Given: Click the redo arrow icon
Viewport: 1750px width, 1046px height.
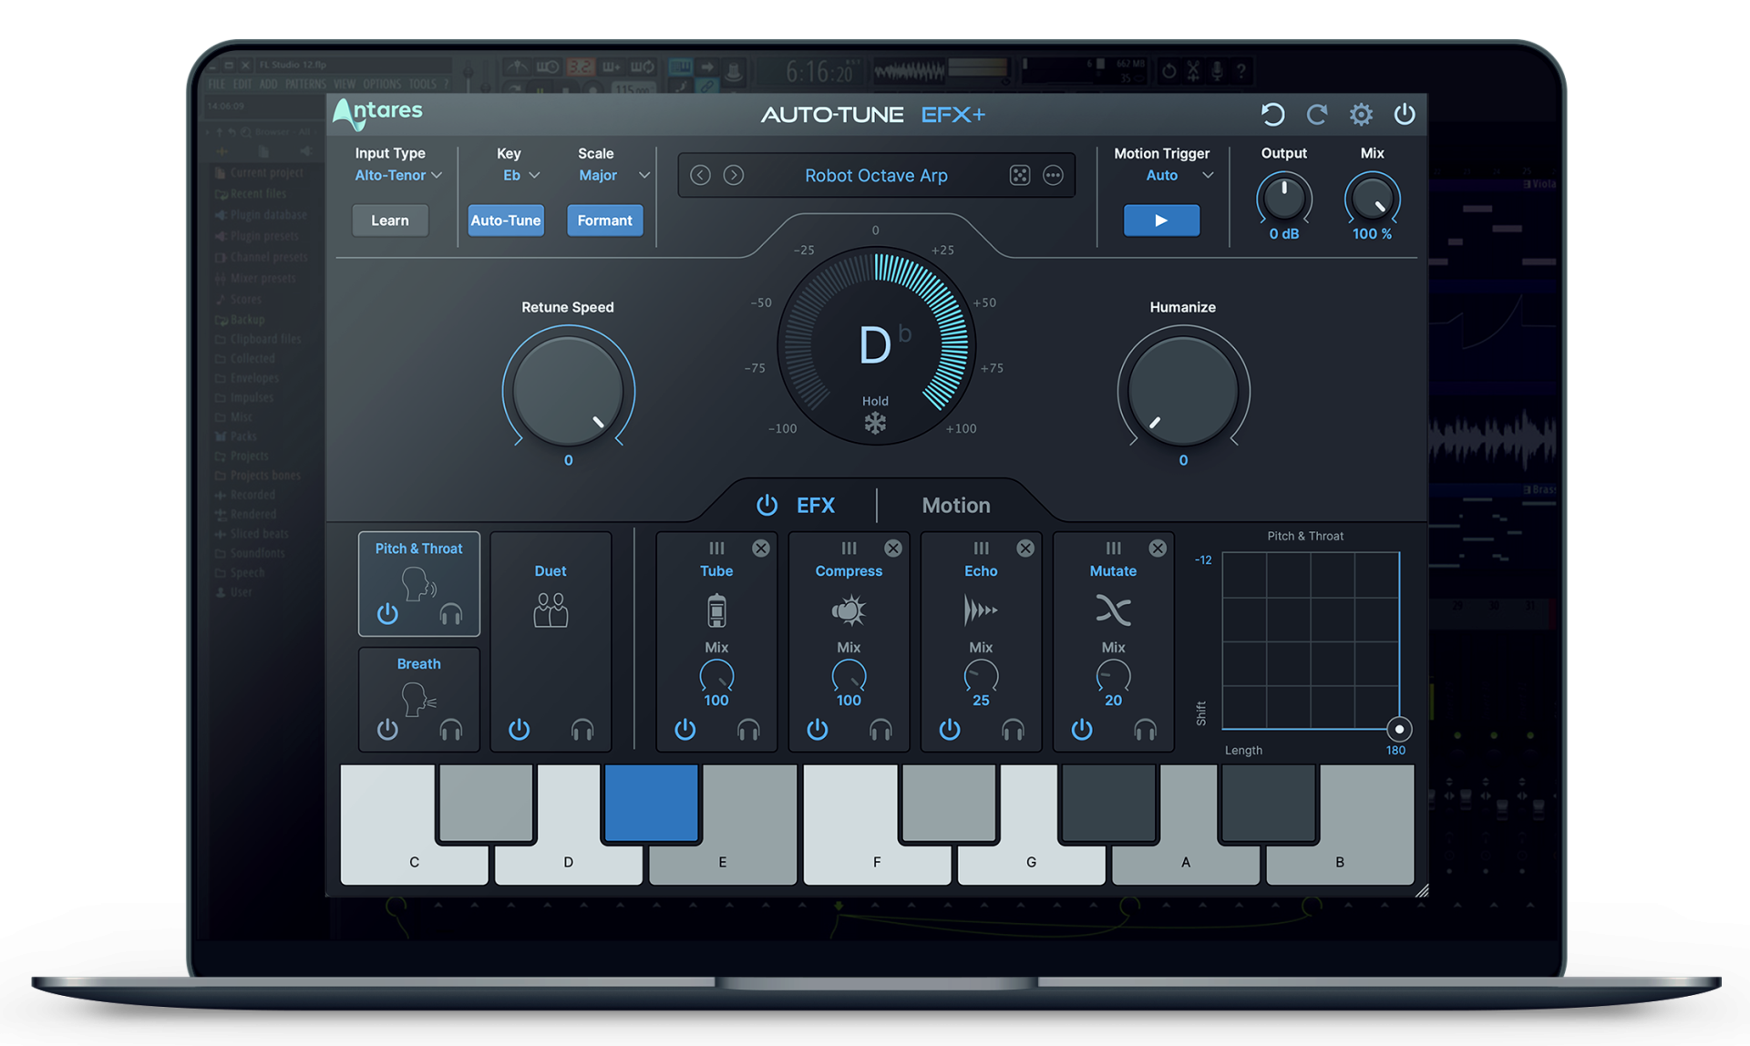Looking at the screenshot, I should 1317,115.
